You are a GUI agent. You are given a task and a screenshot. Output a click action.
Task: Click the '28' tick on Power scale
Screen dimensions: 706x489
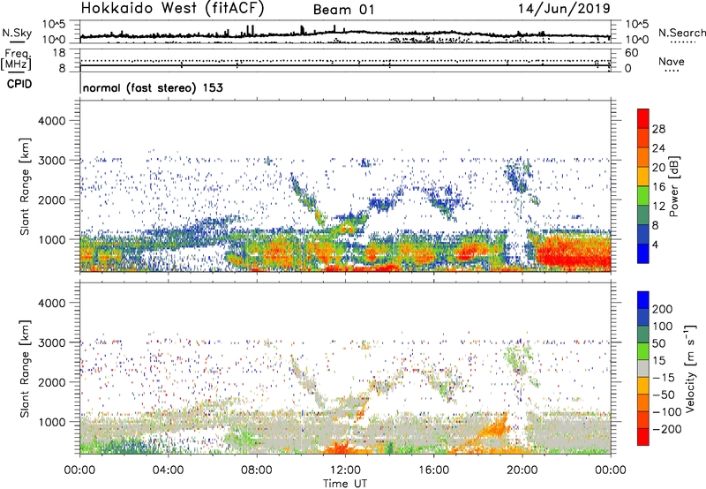point(658,129)
